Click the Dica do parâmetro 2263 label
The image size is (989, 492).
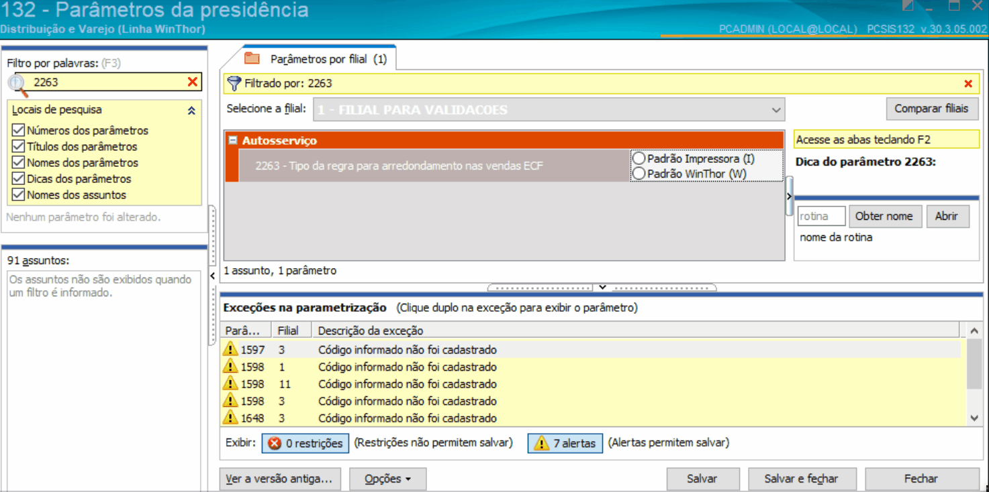(x=865, y=162)
